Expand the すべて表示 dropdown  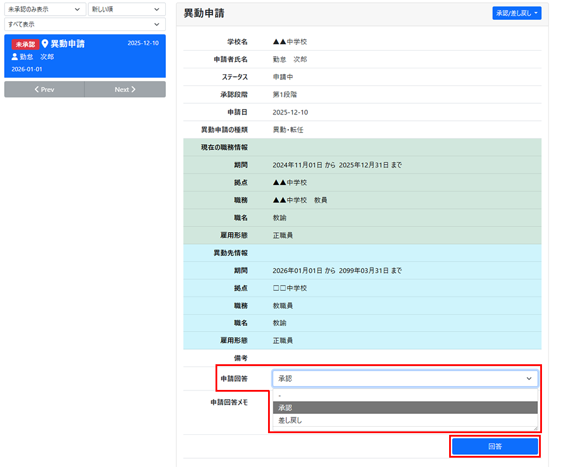[85, 24]
